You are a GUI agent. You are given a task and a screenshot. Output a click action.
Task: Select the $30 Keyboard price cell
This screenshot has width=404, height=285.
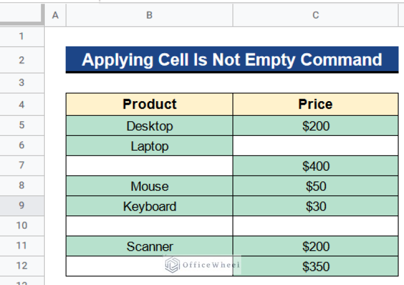(316, 206)
